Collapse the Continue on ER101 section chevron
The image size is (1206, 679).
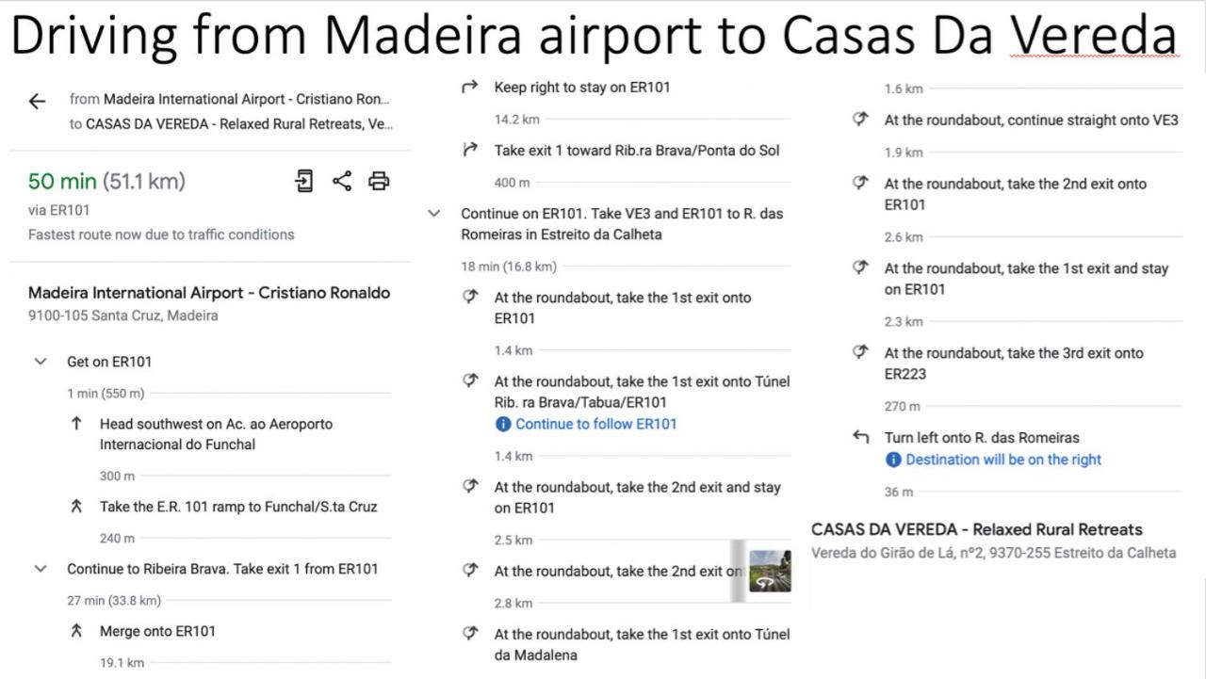(434, 214)
